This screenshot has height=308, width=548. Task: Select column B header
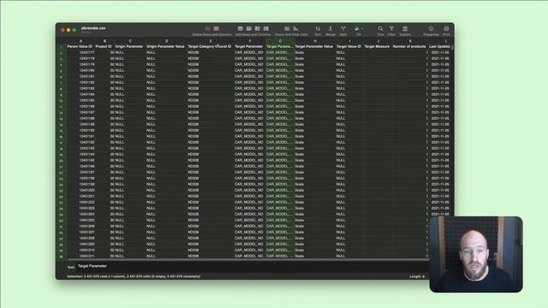coord(104,41)
